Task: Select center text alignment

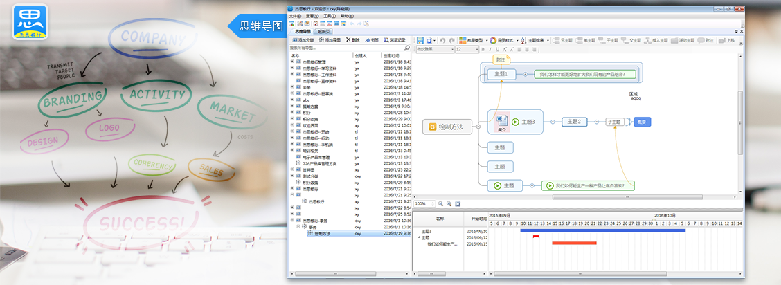Action: click(526, 49)
